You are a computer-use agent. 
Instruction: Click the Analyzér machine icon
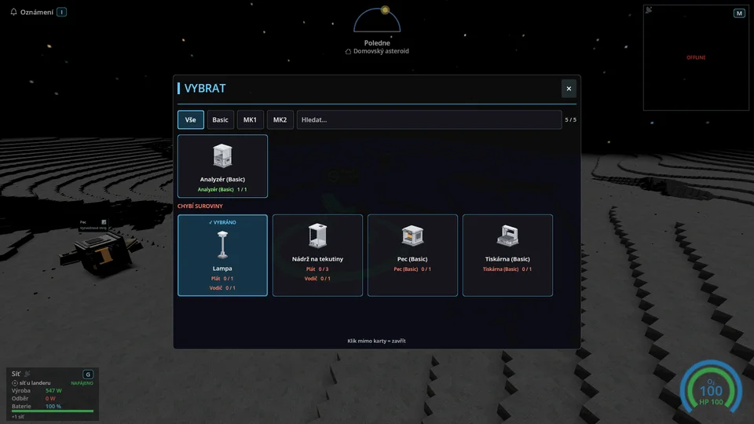coord(222,155)
